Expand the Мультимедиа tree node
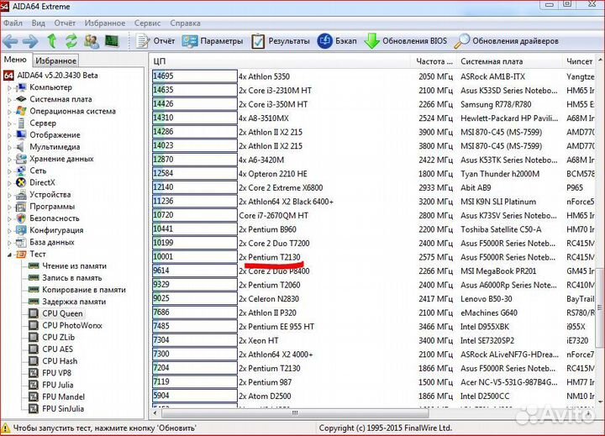This screenshot has height=436, width=605. 9,147
